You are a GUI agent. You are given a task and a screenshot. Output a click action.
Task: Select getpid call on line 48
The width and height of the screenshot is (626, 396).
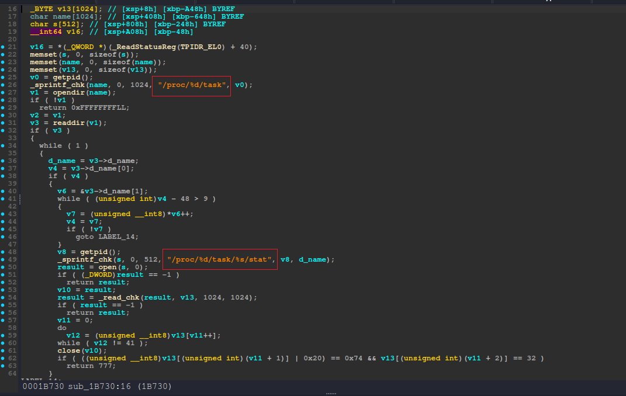click(94, 252)
